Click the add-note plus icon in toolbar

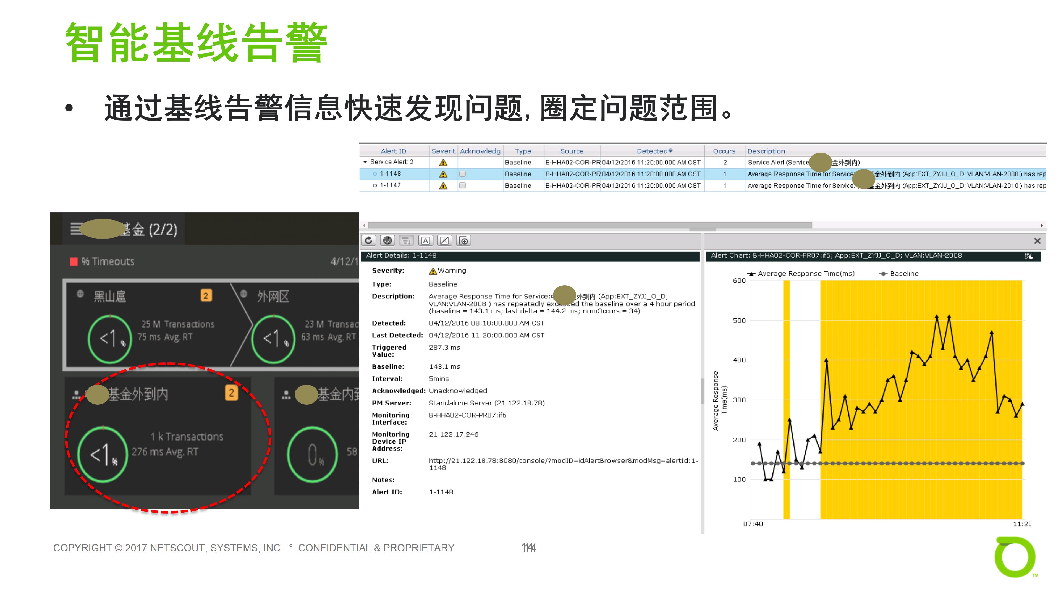pyautogui.click(x=464, y=240)
